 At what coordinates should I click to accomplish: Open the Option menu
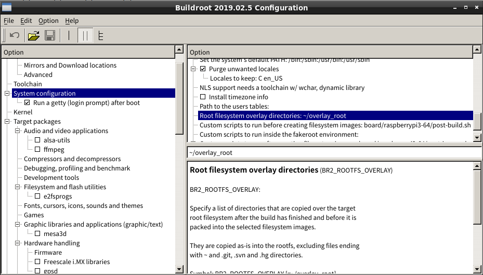pos(48,21)
